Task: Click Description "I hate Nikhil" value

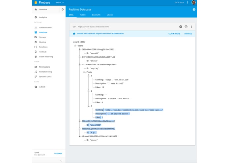Action: 116,83
